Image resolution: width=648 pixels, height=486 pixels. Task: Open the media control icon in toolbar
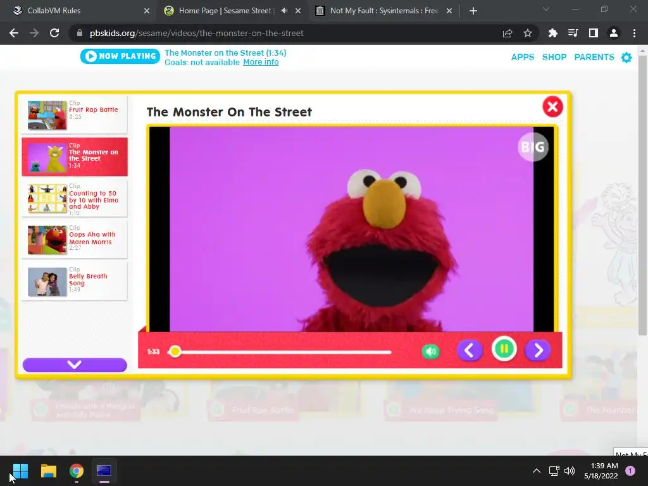(573, 33)
